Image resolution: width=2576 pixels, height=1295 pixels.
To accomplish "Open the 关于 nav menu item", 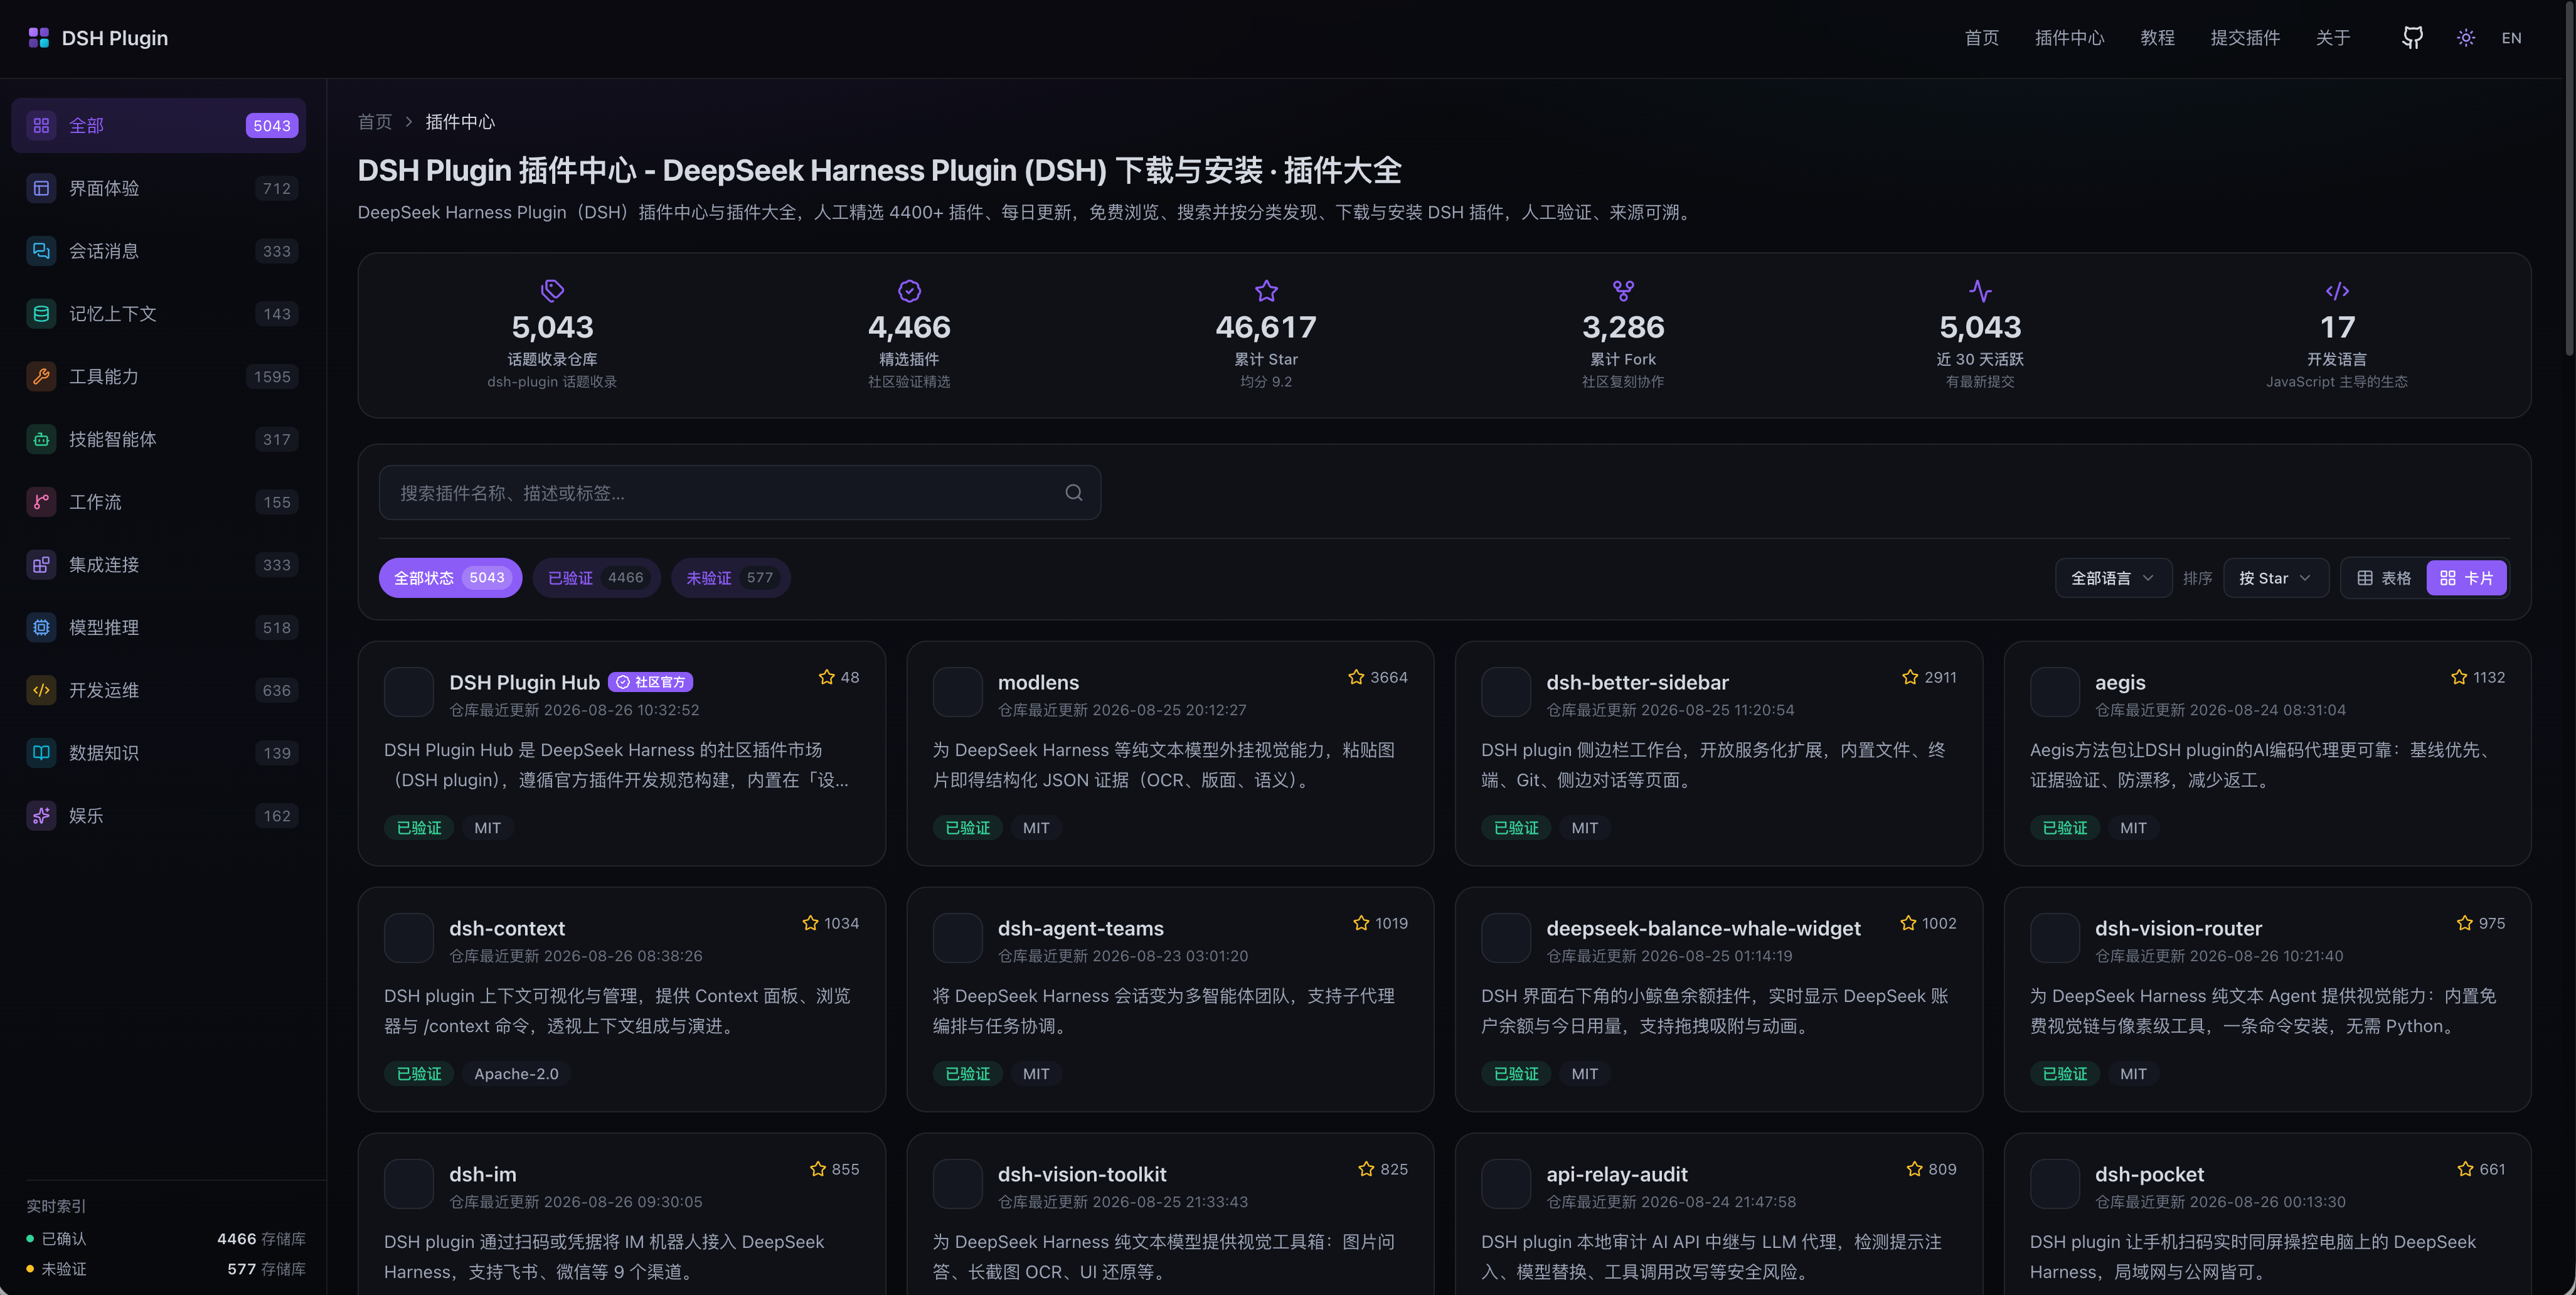I will pyautogui.click(x=2333, y=38).
